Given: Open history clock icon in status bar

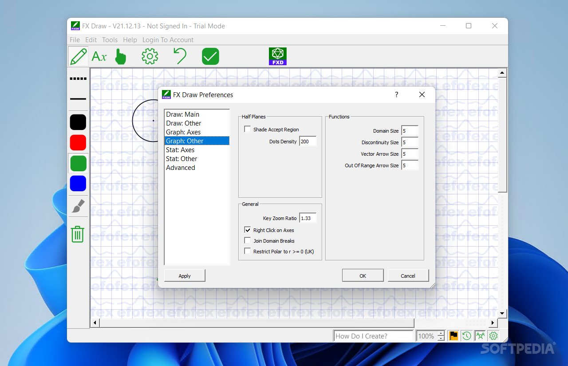Looking at the screenshot, I should pos(466,336).
